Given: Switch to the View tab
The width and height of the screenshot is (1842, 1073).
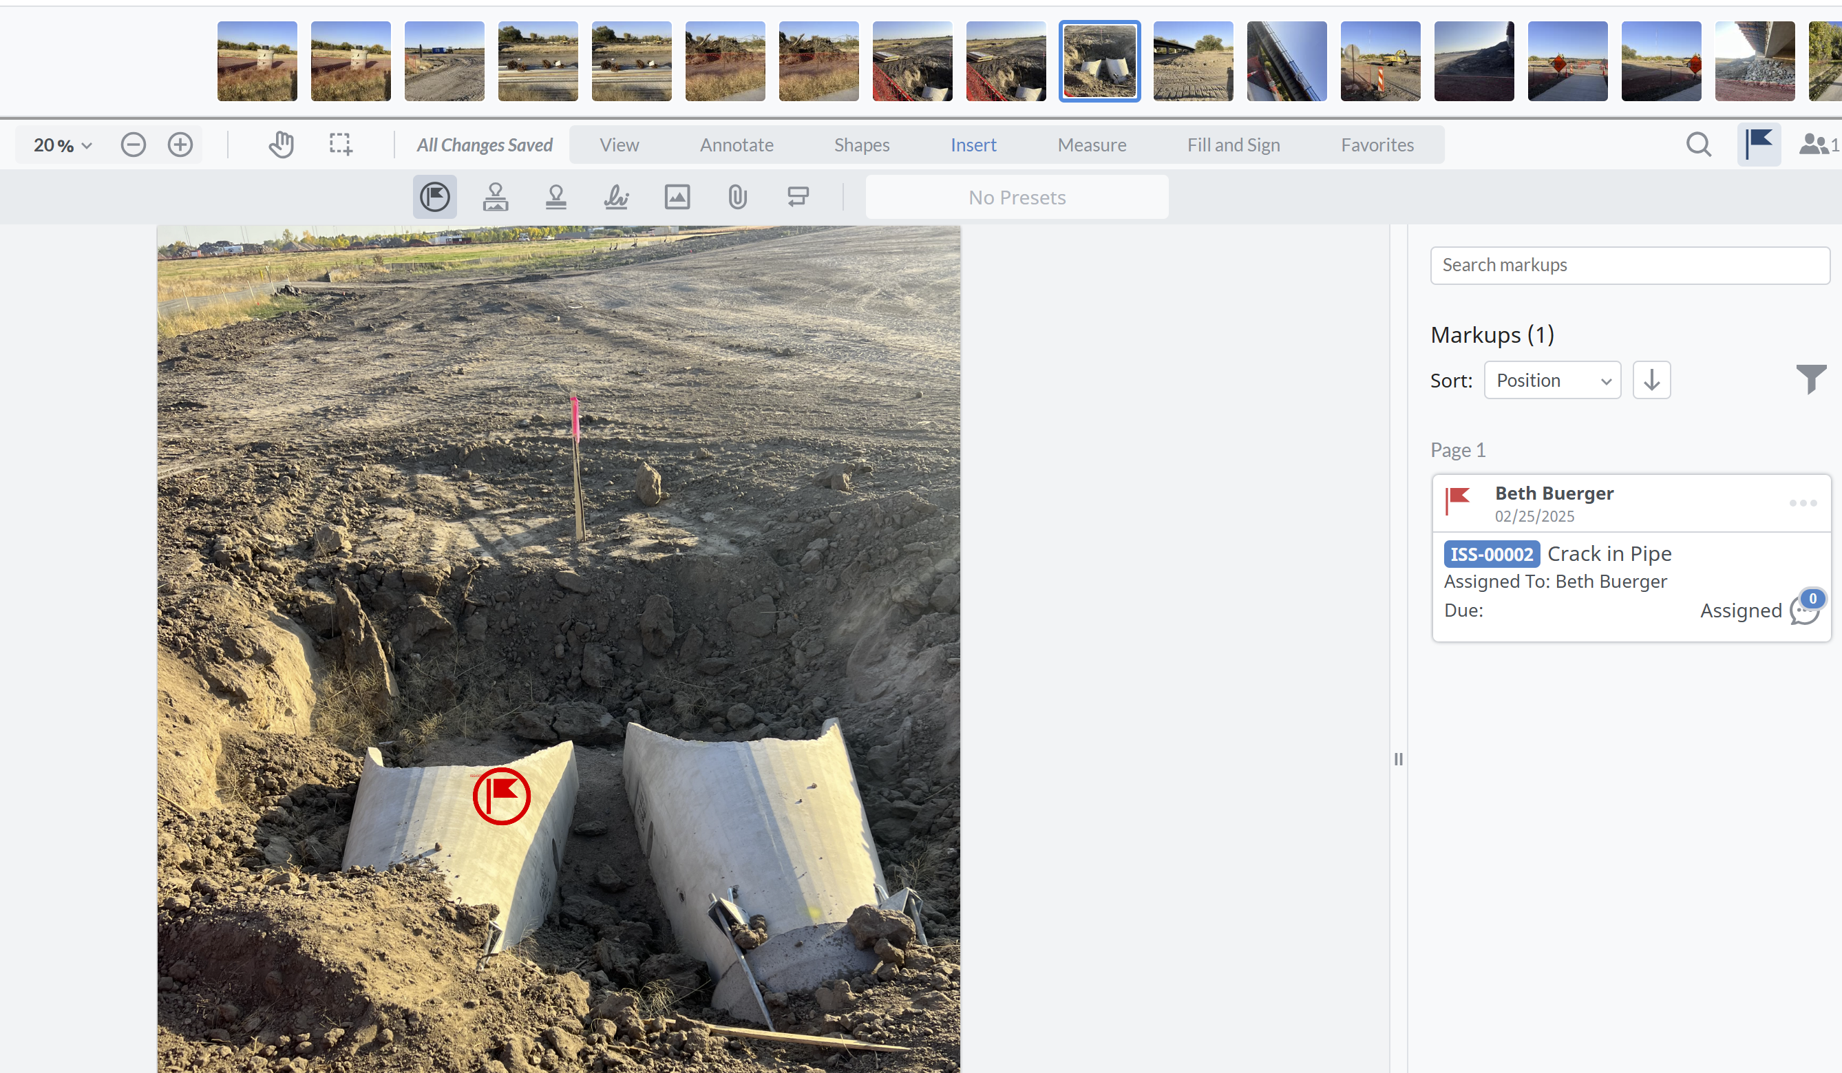Looking at the screenshot, I should (619, 145).
